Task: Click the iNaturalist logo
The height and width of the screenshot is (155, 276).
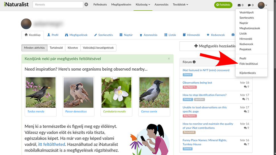Action: [16, 5]
